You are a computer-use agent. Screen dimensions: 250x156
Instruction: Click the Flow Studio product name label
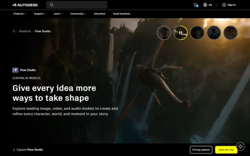(x=28, y=70)
